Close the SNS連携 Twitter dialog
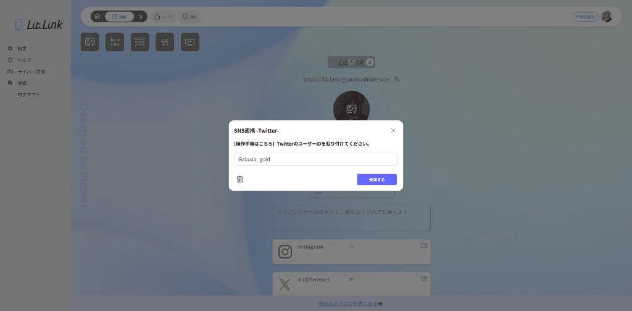 tap(393, 130)
